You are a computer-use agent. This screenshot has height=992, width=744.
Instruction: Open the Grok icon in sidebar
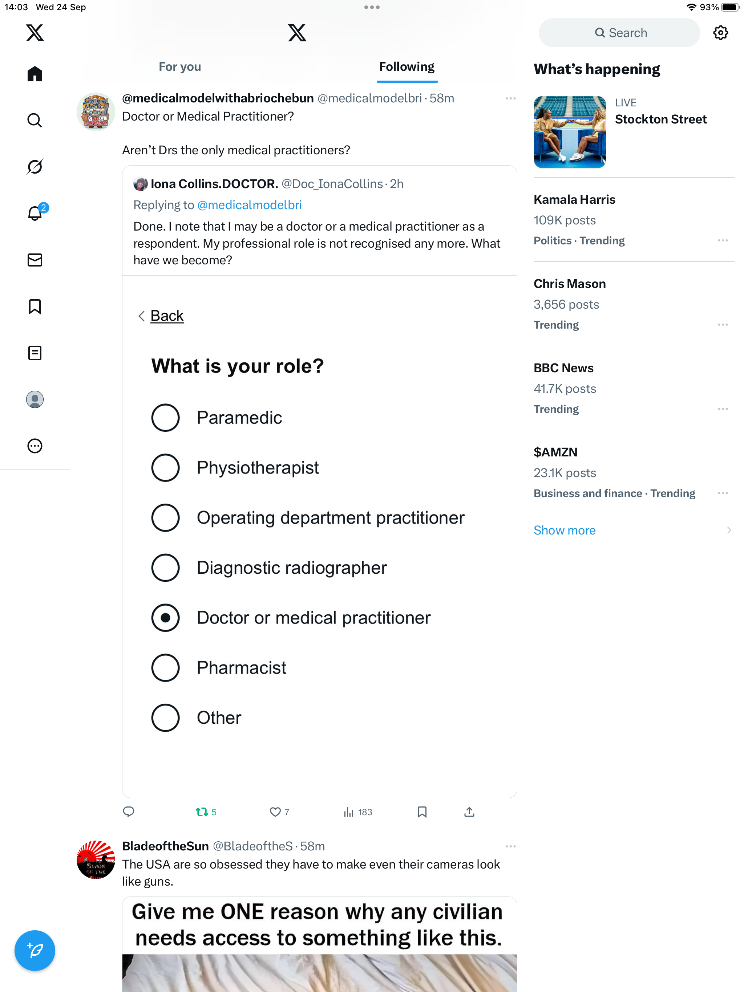pos(35,167)
